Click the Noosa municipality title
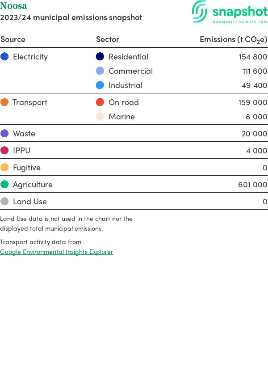 point(13,6)
